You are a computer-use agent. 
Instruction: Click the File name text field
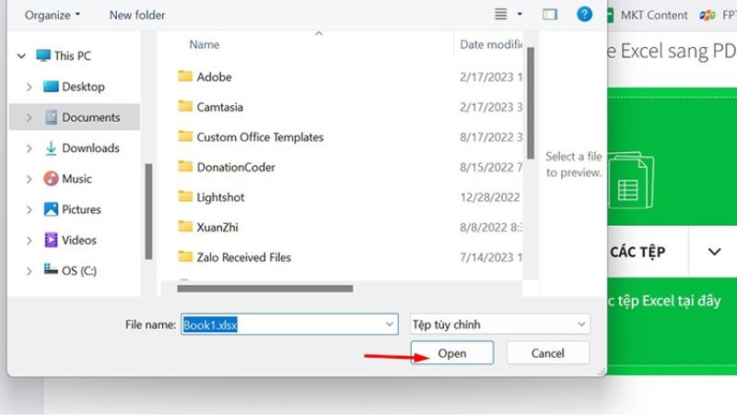point(286,325)
